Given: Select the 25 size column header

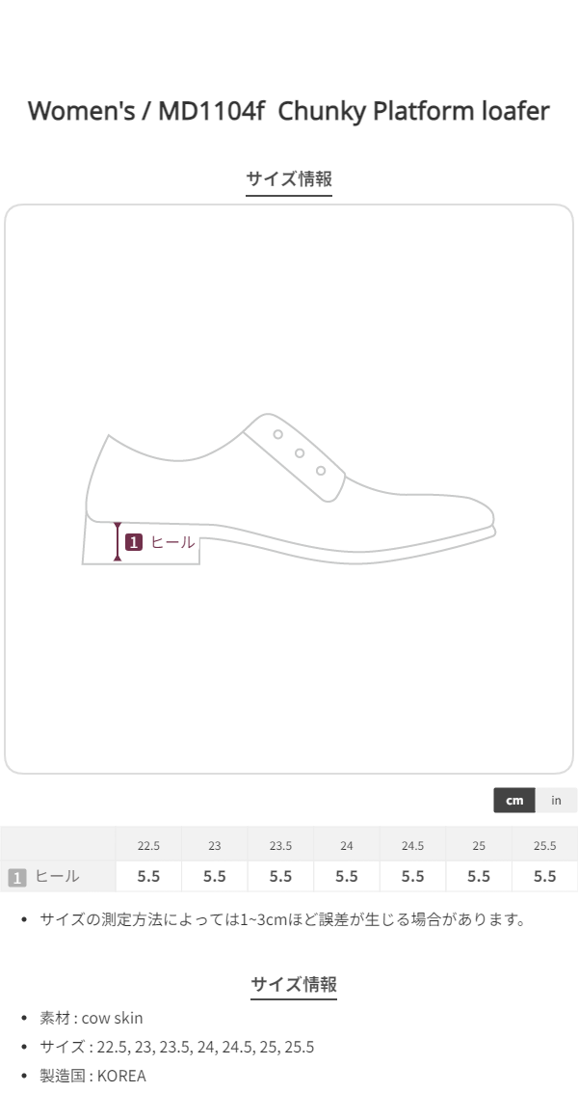Looking at the screenshot, I should tap(479, 846).
